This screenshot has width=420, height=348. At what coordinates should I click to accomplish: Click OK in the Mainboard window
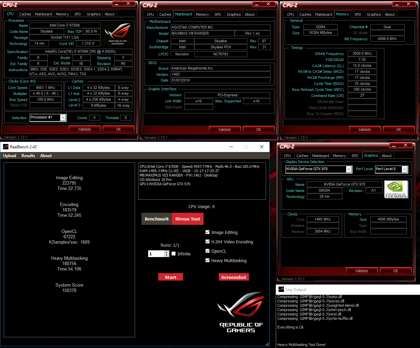click(x=259, y=130)
